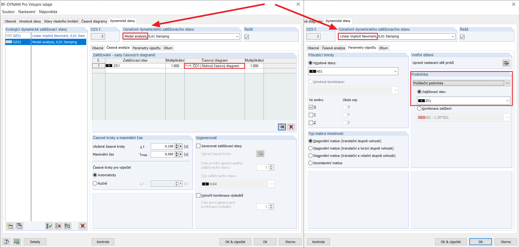520x248 pixels.
Task: Select Ručně time step option
Action: point(95,183)
